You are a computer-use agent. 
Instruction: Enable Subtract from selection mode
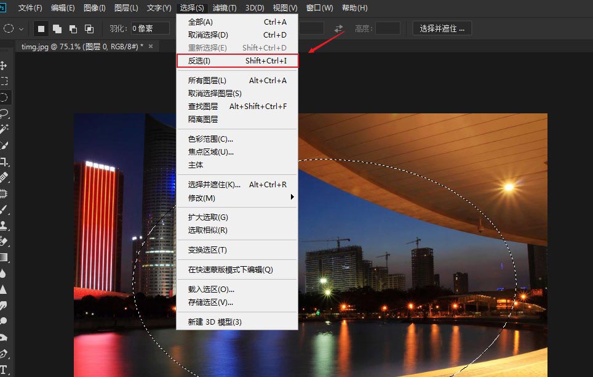coord(73,28)
